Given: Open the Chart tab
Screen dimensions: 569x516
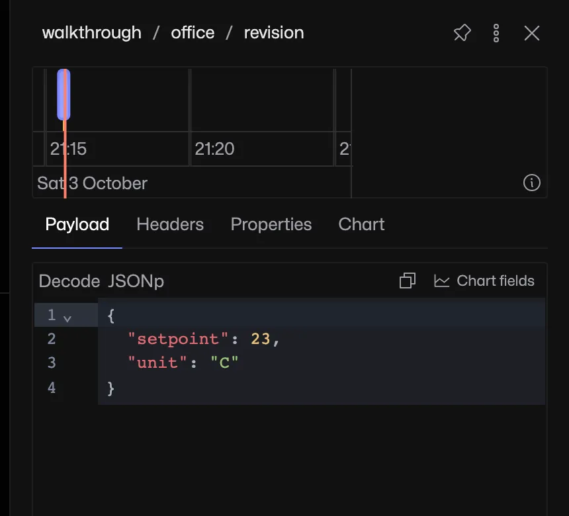Looking at the screenshot, I should pyautogui.click(x=361, y=224).
